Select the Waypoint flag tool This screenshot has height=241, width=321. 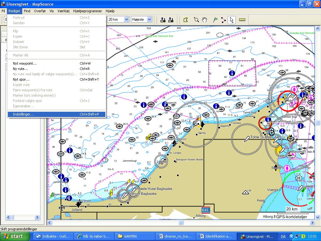tap(215, 20)
